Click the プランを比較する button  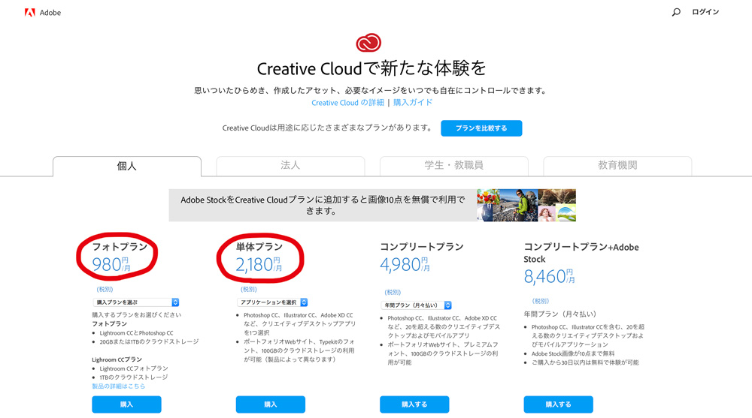(x=481, y=128)
